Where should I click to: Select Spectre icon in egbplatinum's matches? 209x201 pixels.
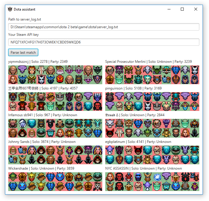tap(119, 150)
